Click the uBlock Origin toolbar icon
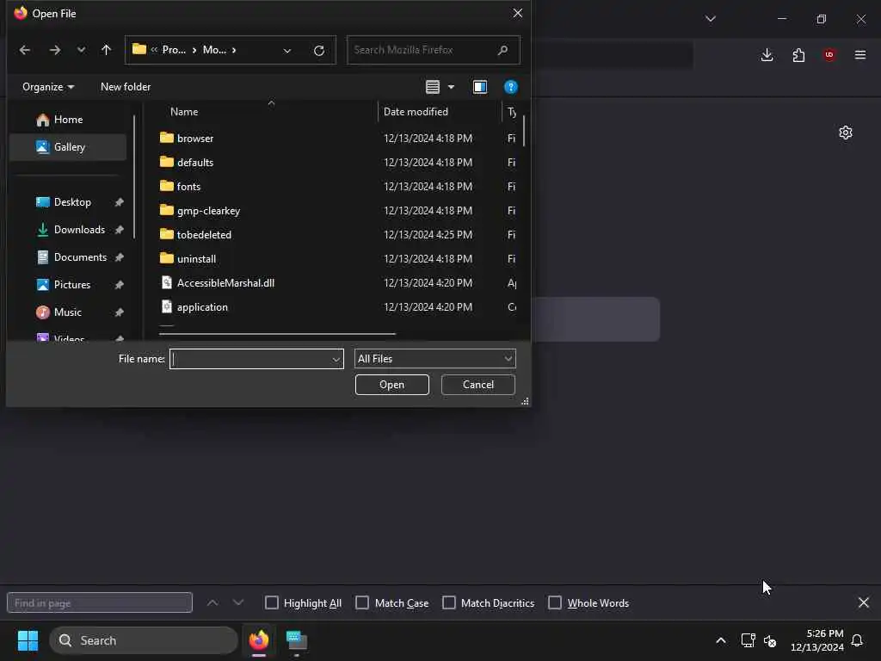Screen dimensions: 881x661 [x=829, y=54]
